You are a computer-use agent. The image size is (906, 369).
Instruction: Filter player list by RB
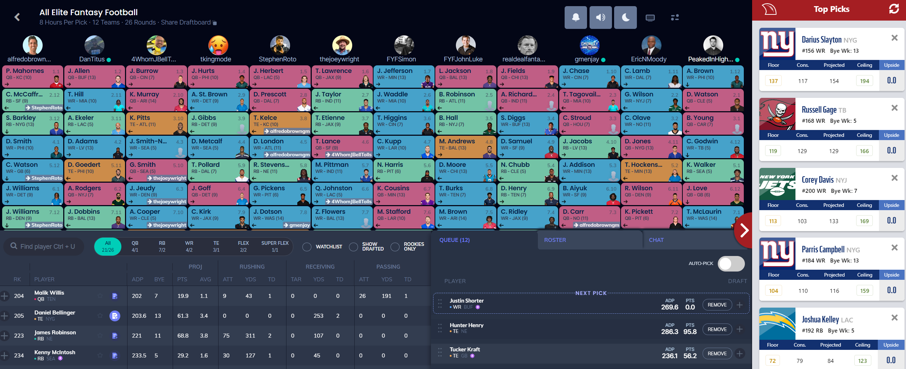162,247
